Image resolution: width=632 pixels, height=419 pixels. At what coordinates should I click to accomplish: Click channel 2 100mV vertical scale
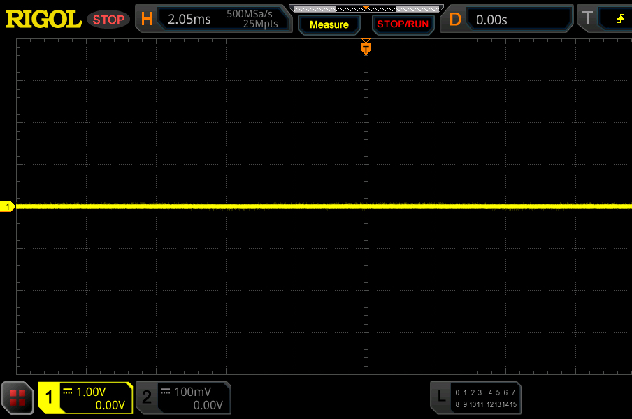coord(193,392)
